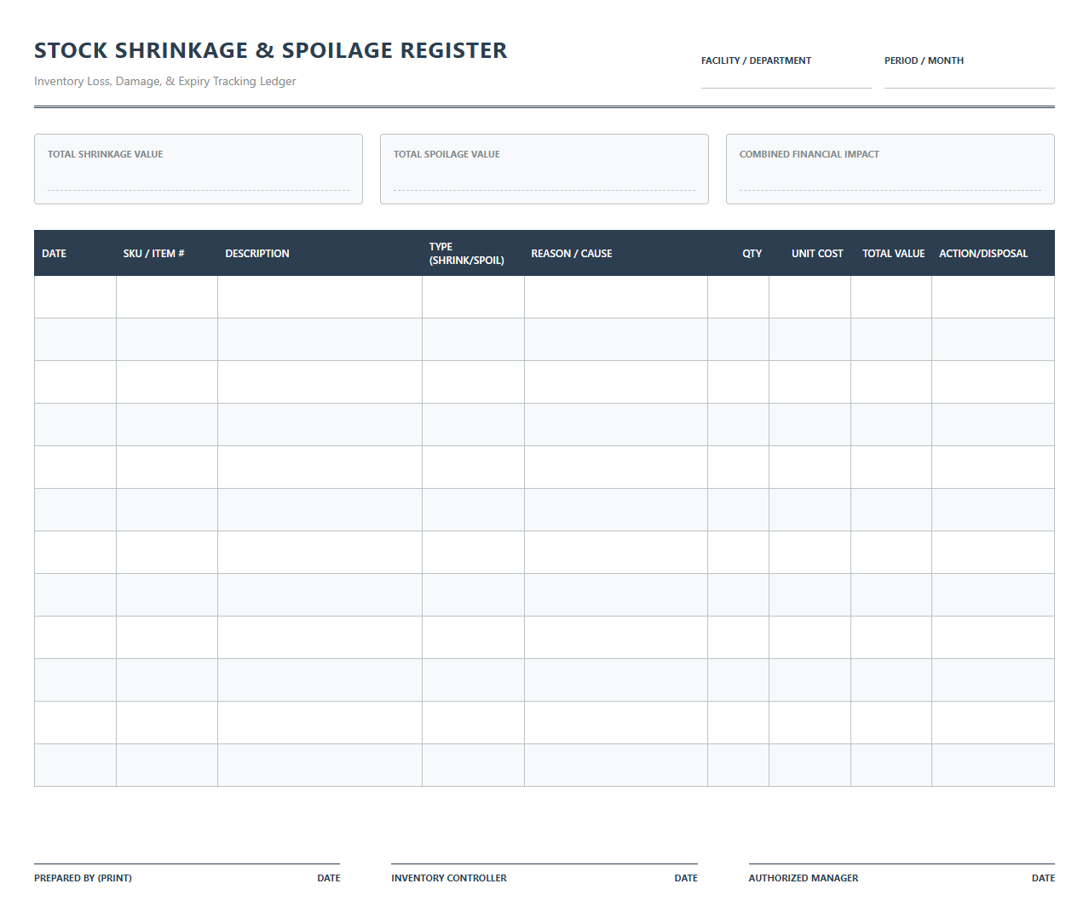1089x918 pixels.
Task: Click the Combined Financial Impact box
Action: 890,169
